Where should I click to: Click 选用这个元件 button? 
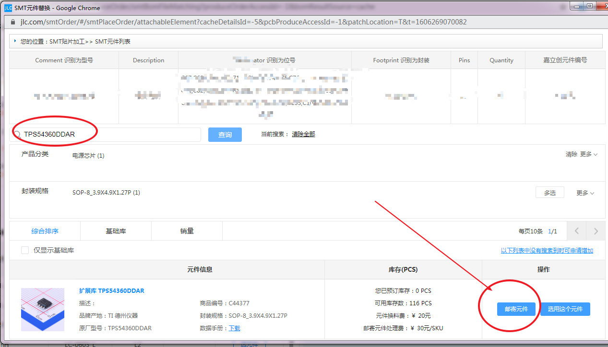click(x=565, y=309)
